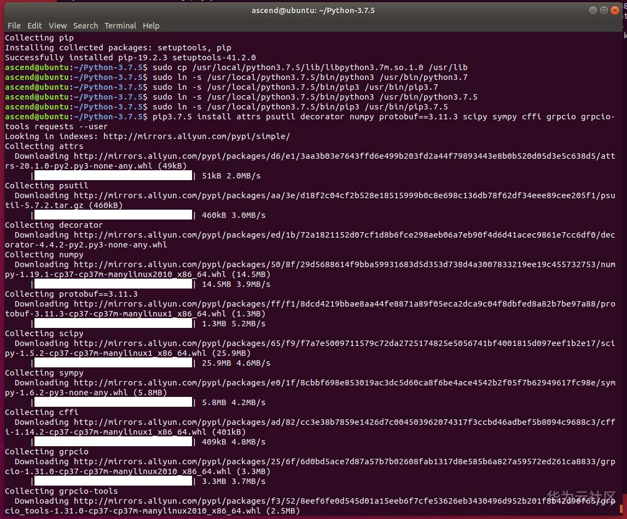Screen dimensions: 627x519
Task: Open the View menu
Action: click(x=57, y=26)
